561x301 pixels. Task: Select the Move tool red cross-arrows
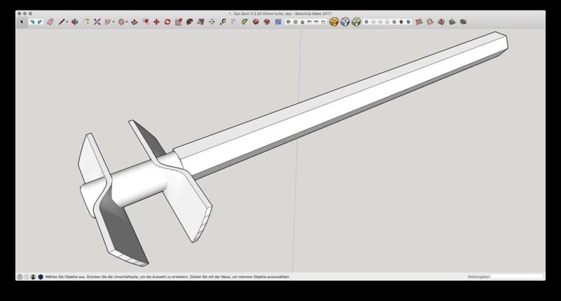click(x=156, y=22)
